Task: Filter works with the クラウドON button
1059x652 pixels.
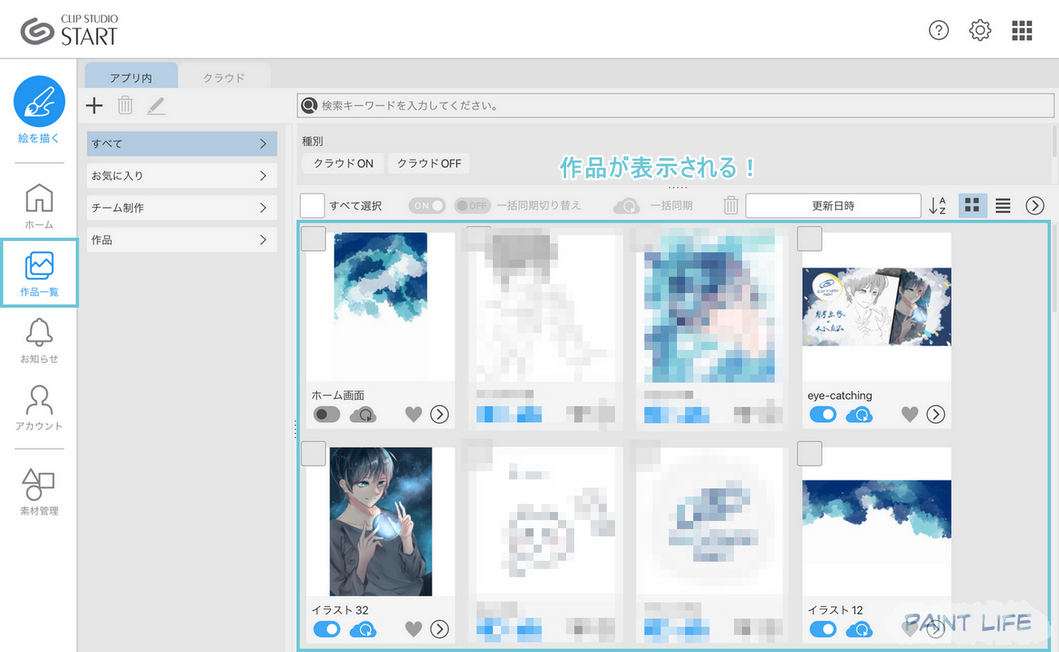Action: click(x=342, y=163)
